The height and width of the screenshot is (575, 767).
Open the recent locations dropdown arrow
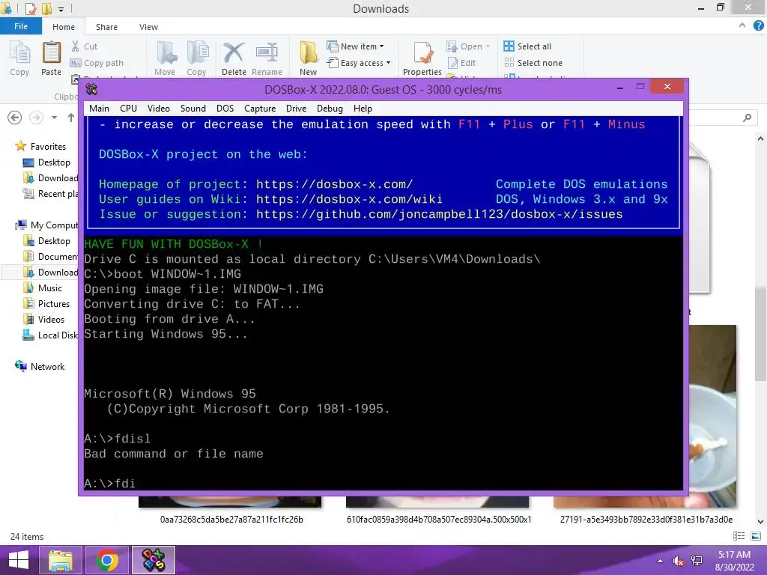tap(54, 118)
